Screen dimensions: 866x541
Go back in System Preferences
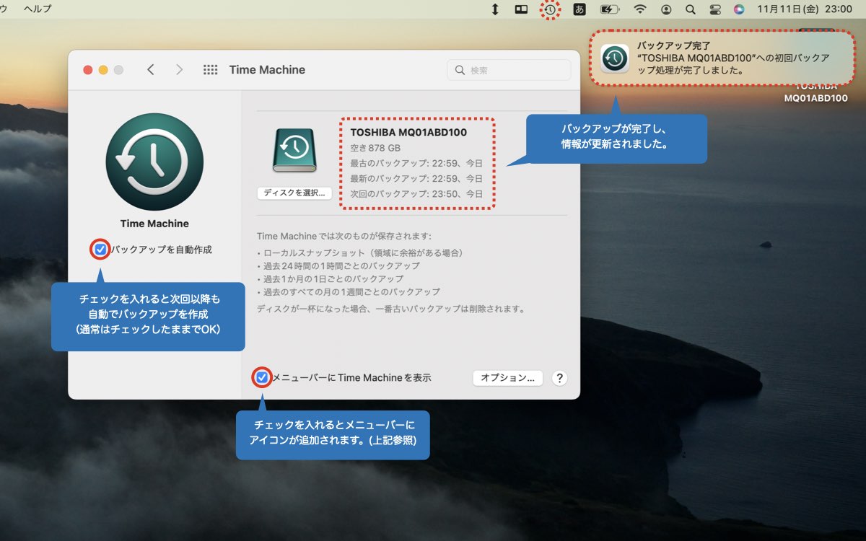click(150, 70)
